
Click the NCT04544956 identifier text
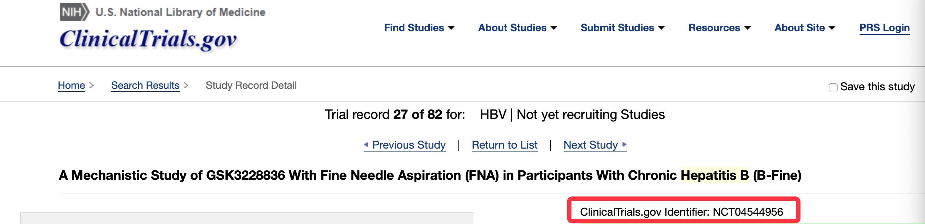click(748, 212)
